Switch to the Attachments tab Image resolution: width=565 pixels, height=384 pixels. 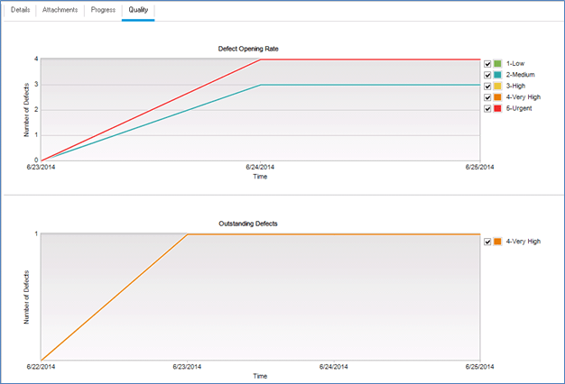click(60, 10)
